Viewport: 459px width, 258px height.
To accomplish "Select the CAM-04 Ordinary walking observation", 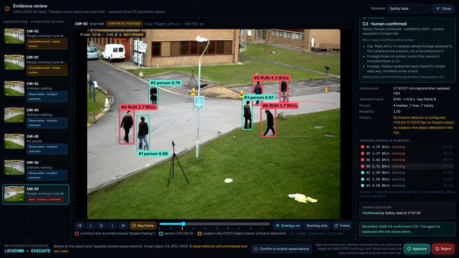I will 35,118.
